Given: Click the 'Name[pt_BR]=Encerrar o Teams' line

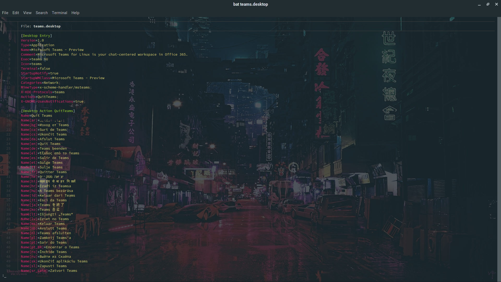Looking at the screenshot, I should coord(50,247).
